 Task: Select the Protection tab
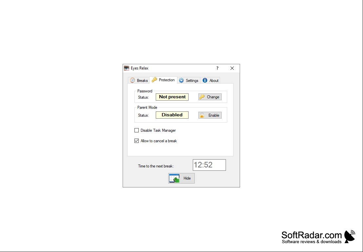(x=163, y=80)
